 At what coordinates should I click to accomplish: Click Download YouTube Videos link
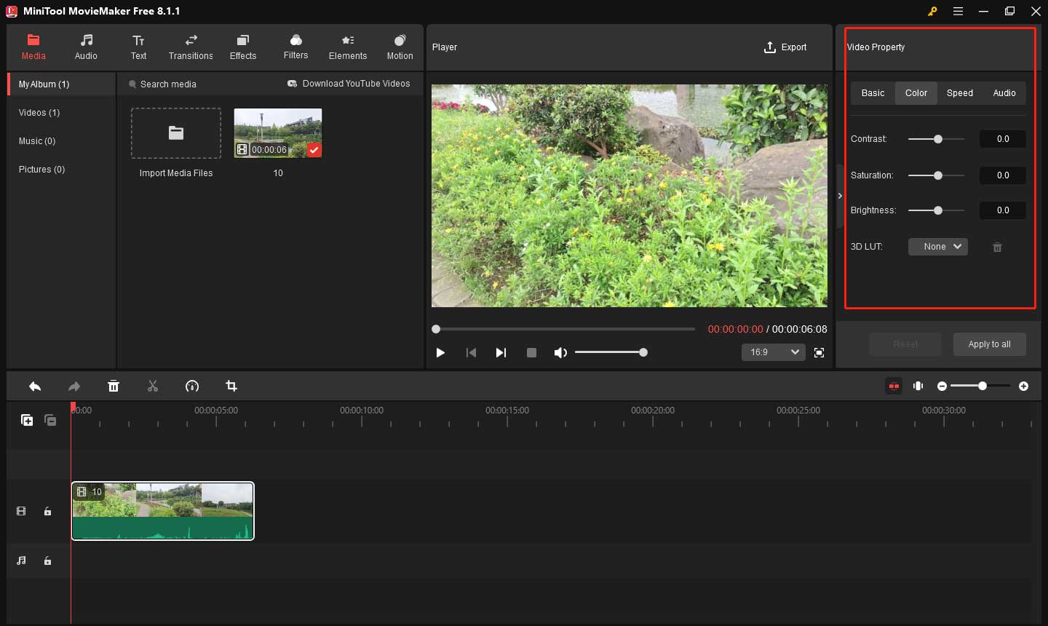pyautogui.click(x=349, y=84)
